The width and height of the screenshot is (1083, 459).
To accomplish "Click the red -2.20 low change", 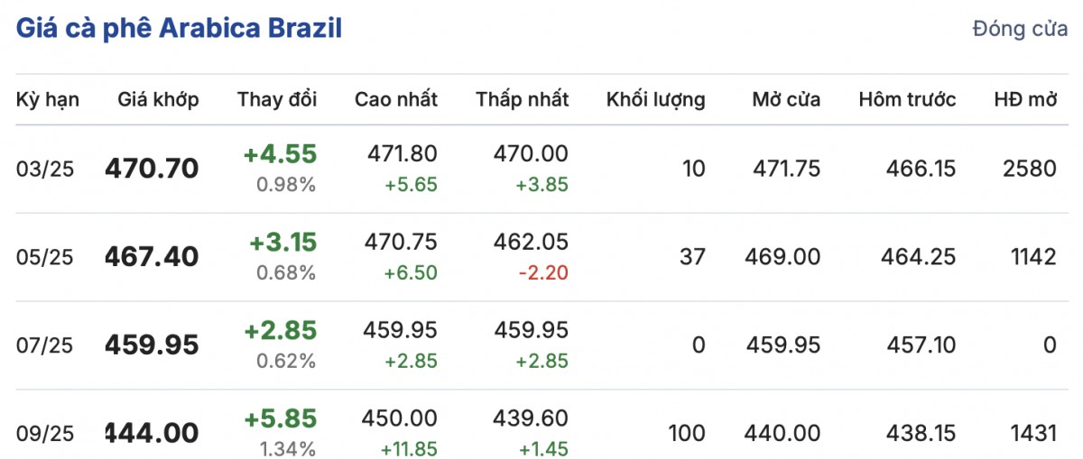I will click(x=543, y=272).
